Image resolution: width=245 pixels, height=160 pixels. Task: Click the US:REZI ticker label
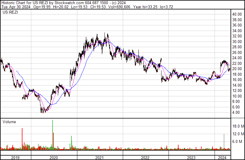(10, 12)
